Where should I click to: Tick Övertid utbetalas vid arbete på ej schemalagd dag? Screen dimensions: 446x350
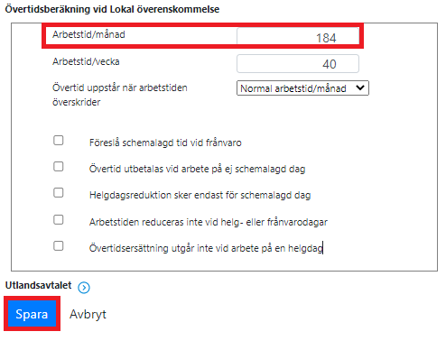click(59, 167)
